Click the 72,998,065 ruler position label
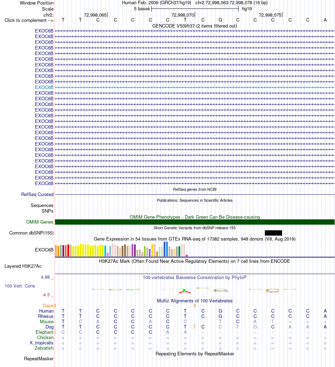 click(95, 15)
